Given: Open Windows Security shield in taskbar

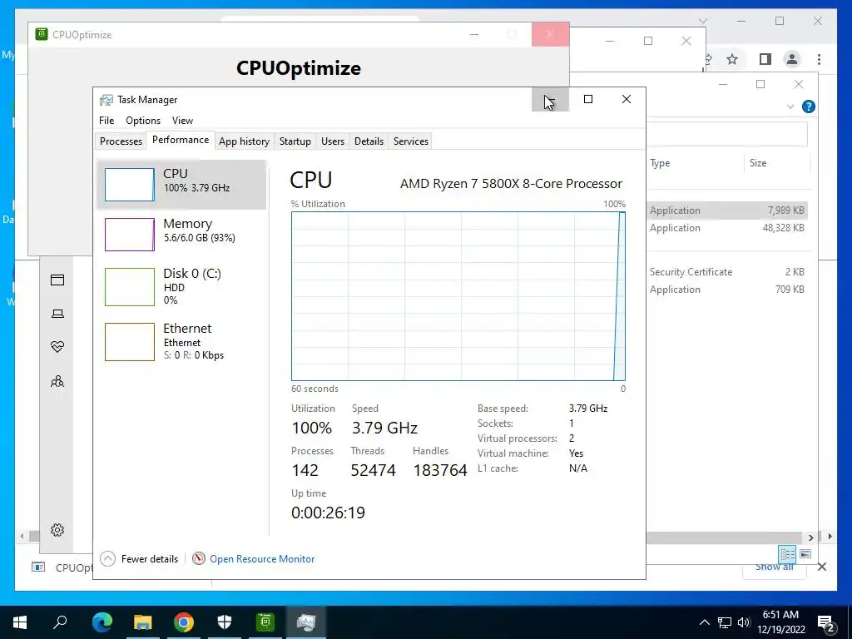Looking at the screenshot, I should (225, 622).
